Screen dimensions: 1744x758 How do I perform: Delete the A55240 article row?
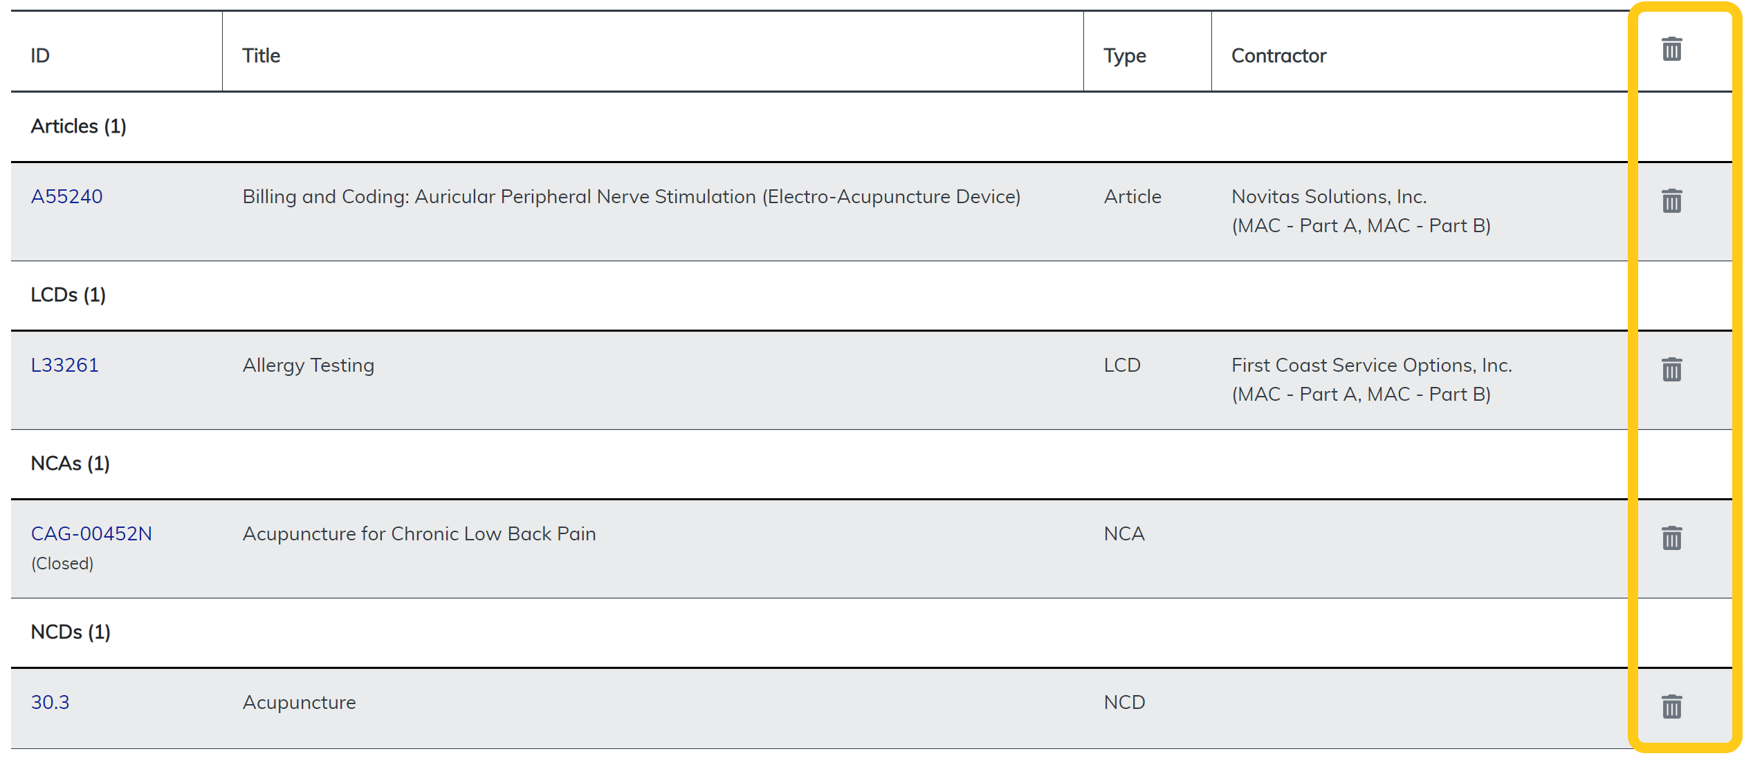coord(1671,201)
